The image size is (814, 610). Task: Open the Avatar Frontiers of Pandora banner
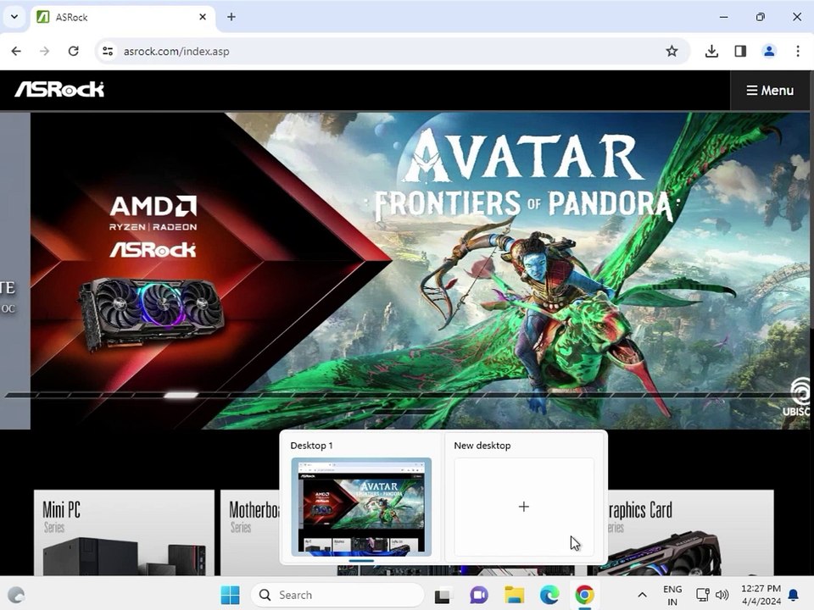[x=420, y=269]
